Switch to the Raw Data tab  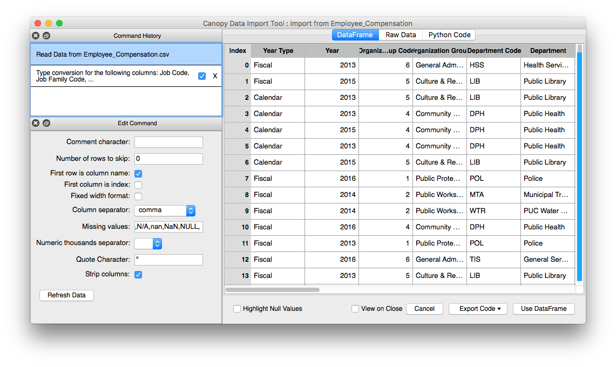point(400,35)
